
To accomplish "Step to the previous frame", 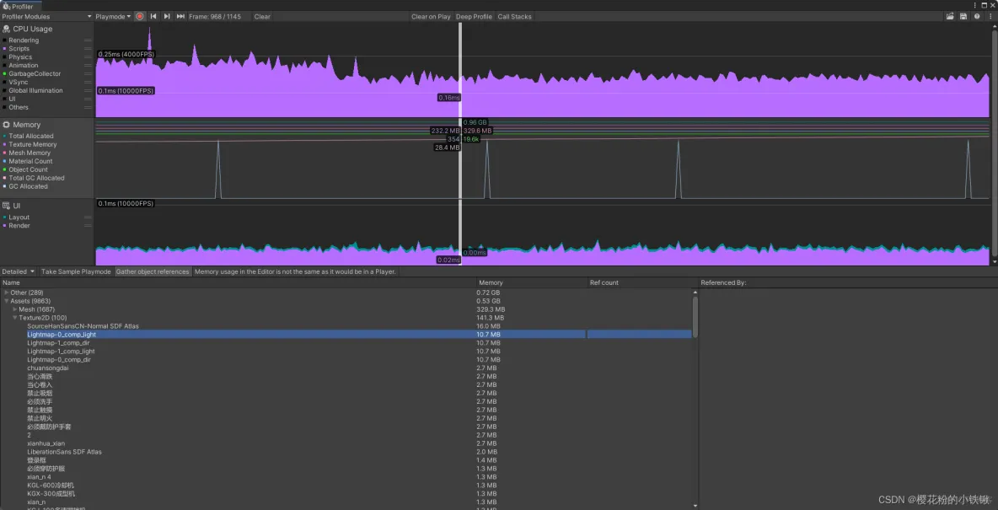I will [153, 17].
